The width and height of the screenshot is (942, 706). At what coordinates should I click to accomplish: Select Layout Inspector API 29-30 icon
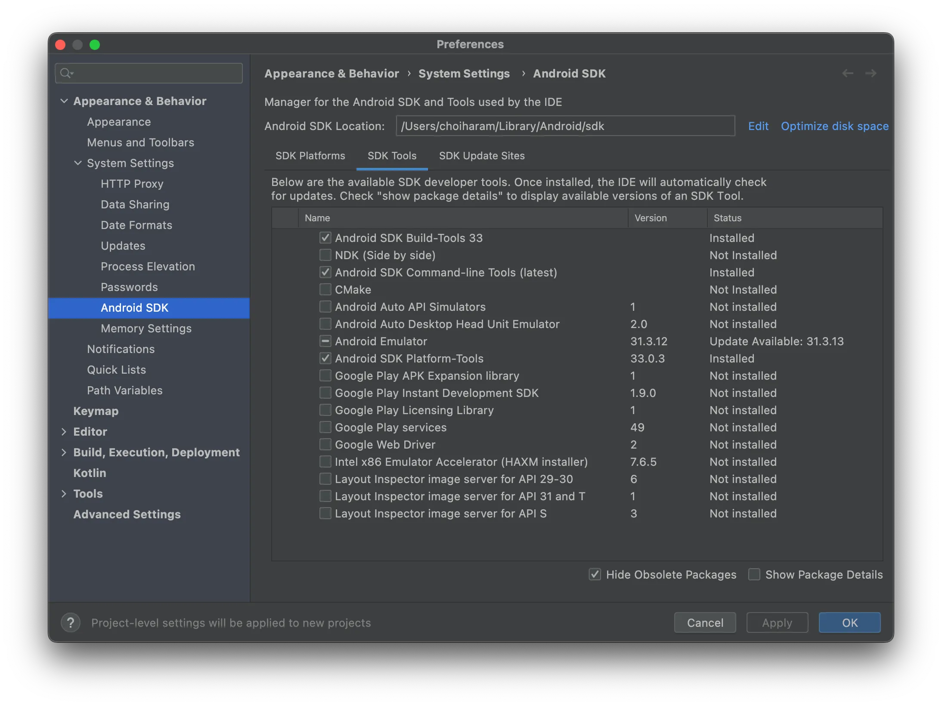(324, 479)
